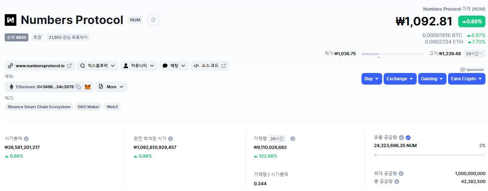Click the verified supply checkmark badge

coord(408,138)
